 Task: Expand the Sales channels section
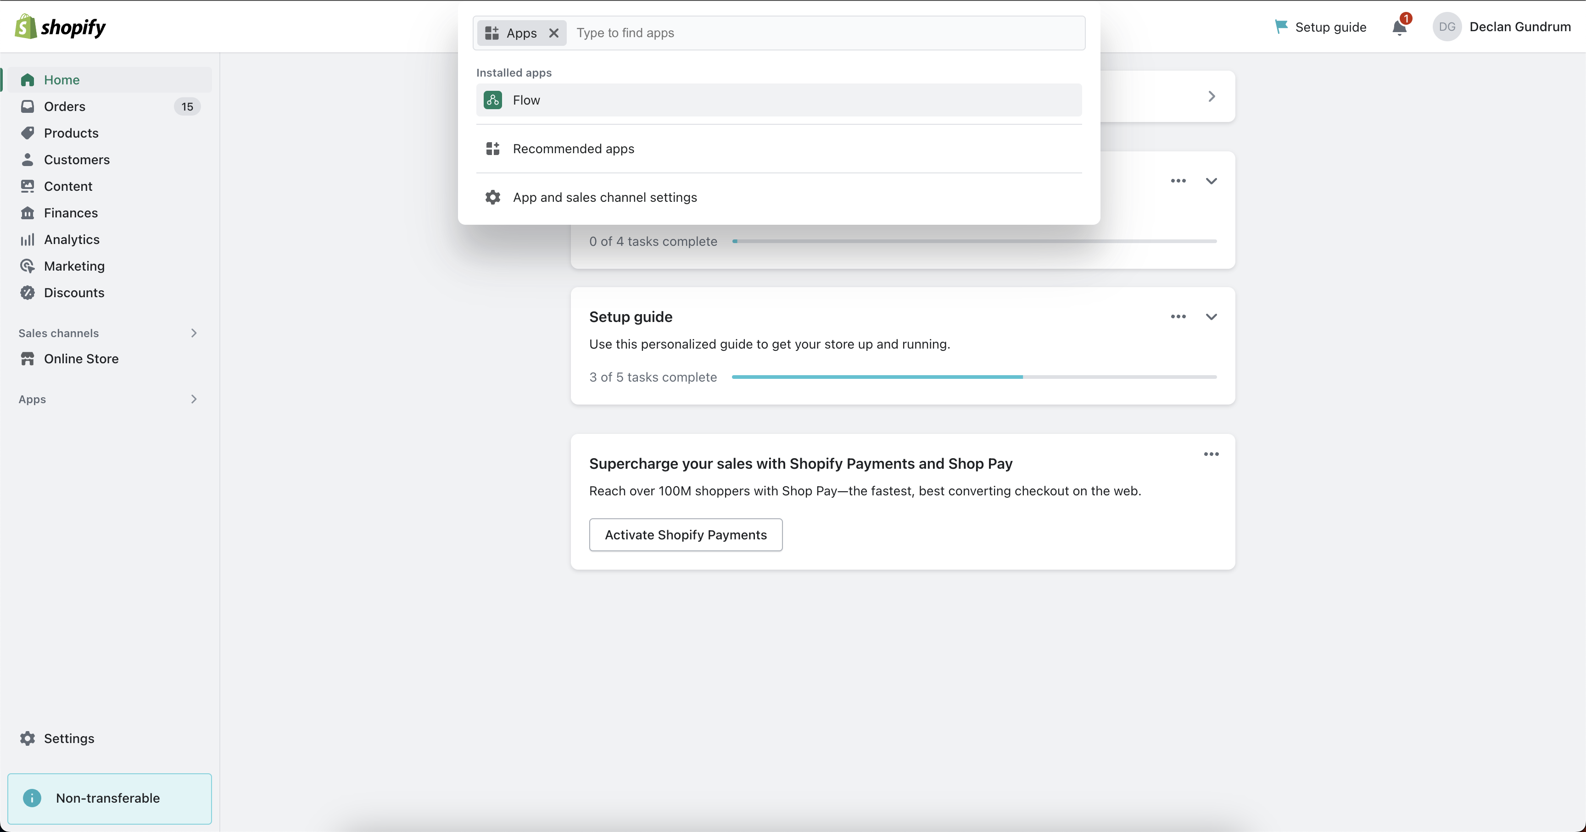(x=193, y=333)
